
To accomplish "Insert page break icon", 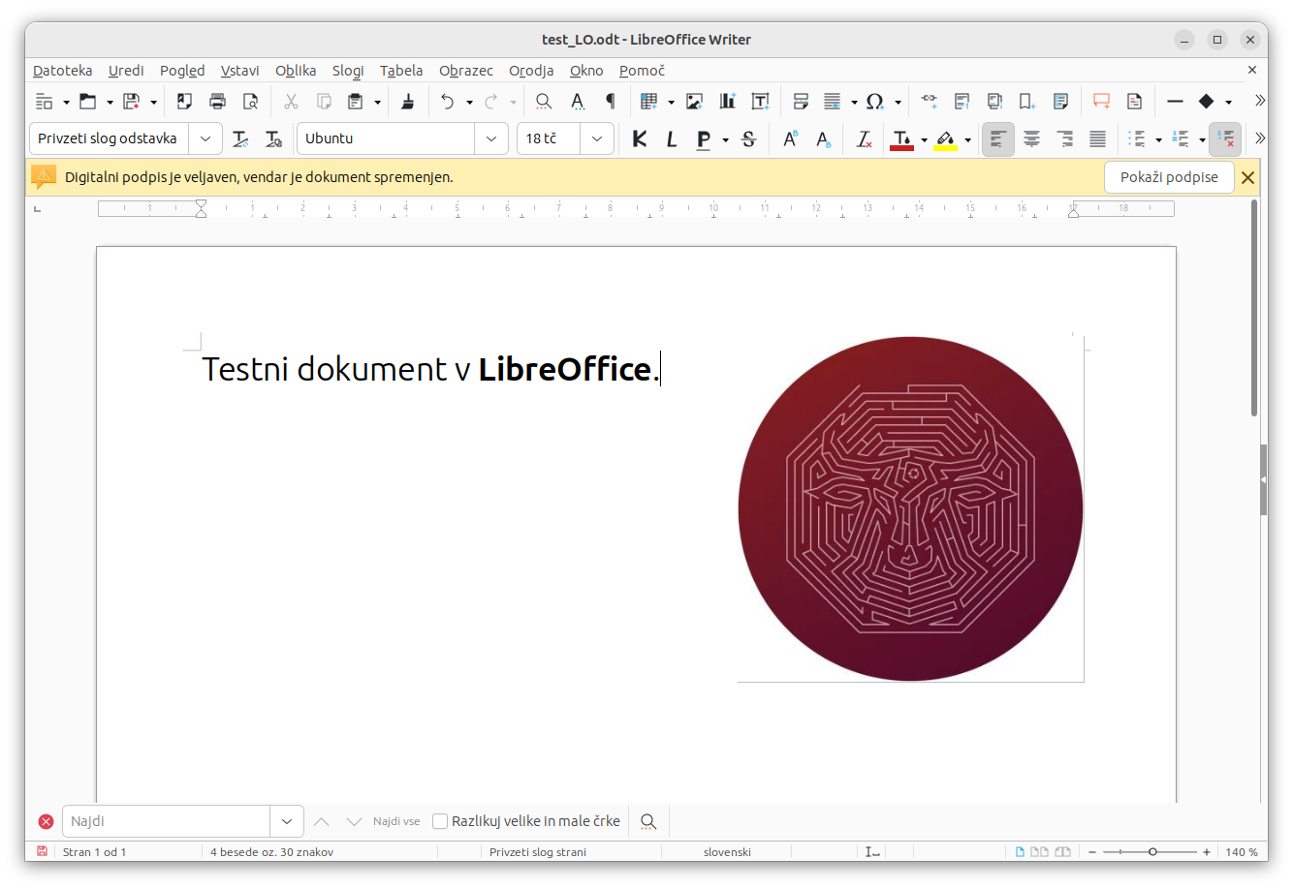I will 801,101.
